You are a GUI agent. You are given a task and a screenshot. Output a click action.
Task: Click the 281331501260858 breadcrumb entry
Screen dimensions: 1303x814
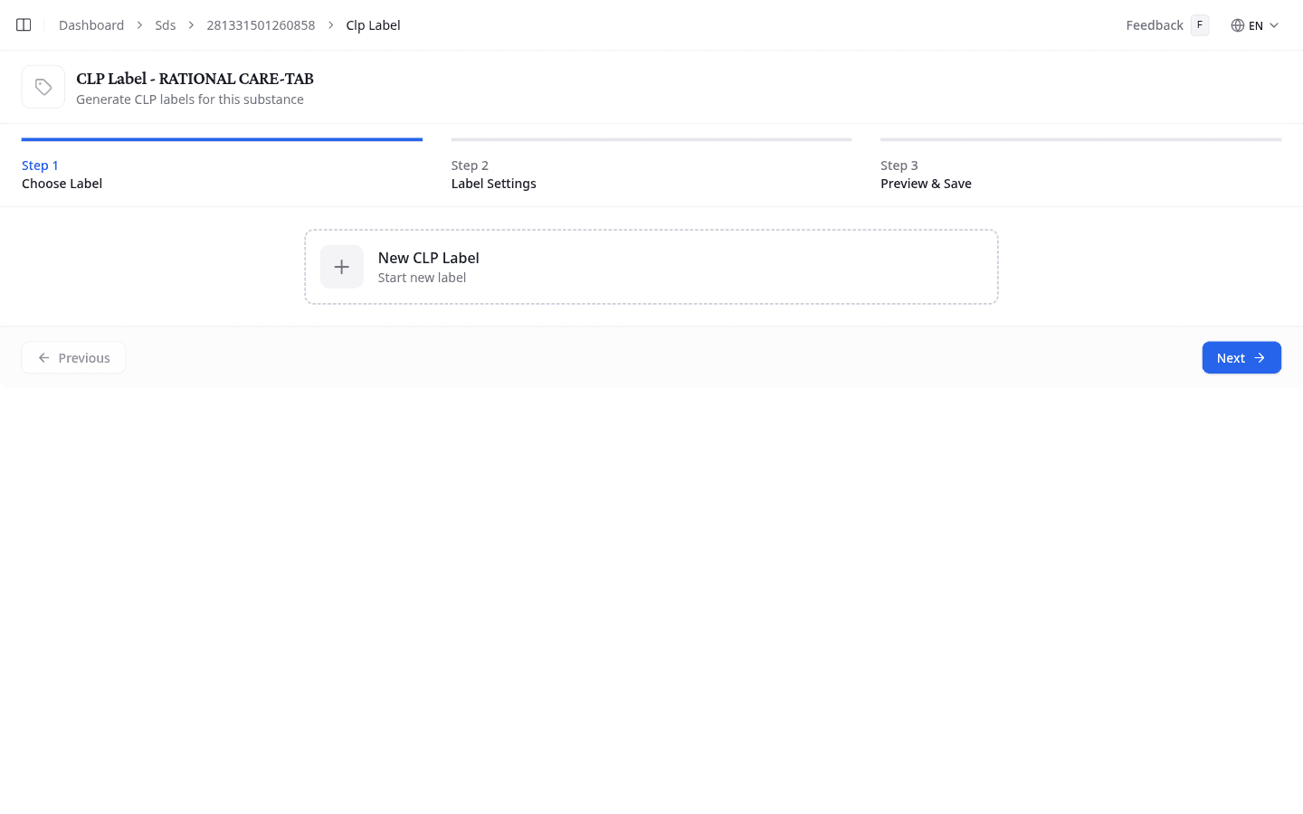click(261, 25)
